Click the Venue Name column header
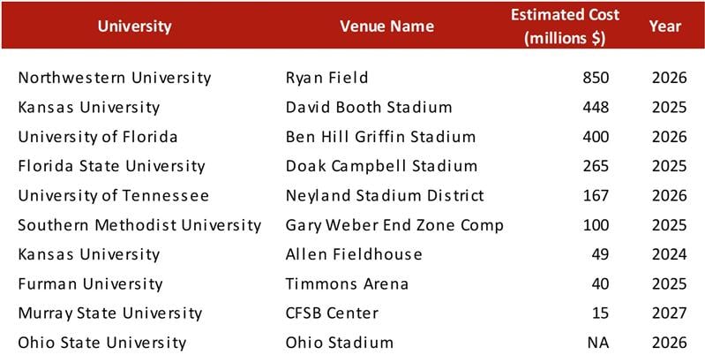Screen dimensions: 705x355 click(386, 26)
